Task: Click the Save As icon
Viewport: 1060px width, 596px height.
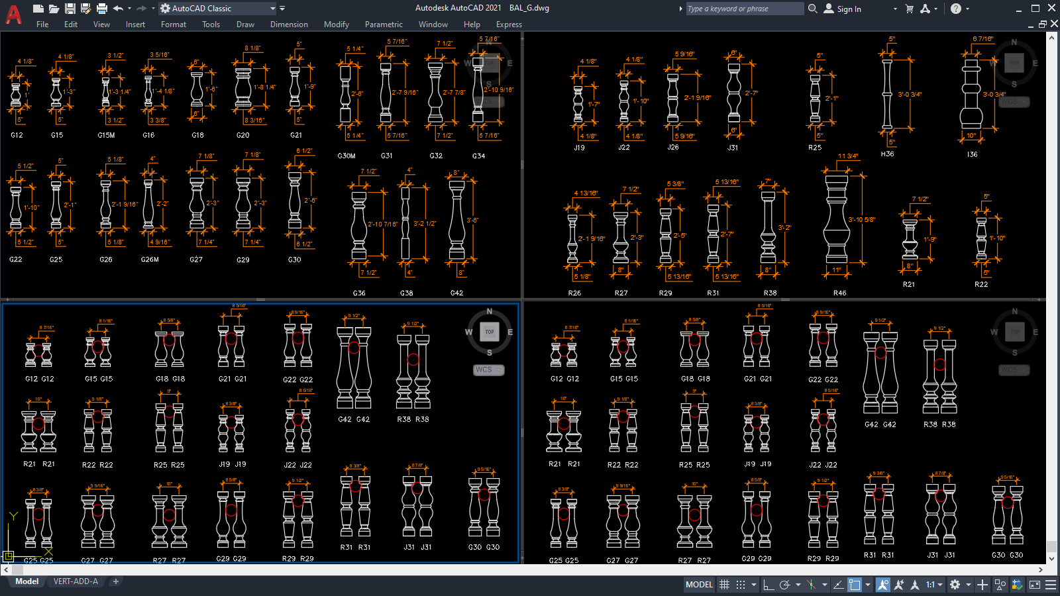Action: [85, 9]
